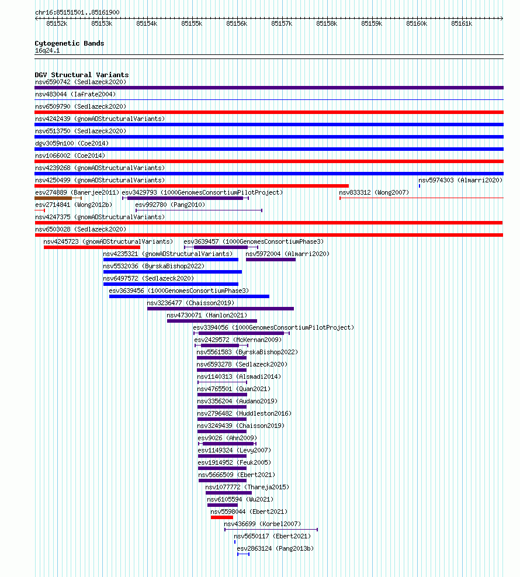520x577 pixels.
Task: Click the red bar under nsv5598044
Action: [x=222, y=517]
